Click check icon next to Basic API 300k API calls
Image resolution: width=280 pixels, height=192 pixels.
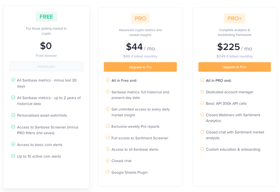pyautogui.click(x=202, y=103)
